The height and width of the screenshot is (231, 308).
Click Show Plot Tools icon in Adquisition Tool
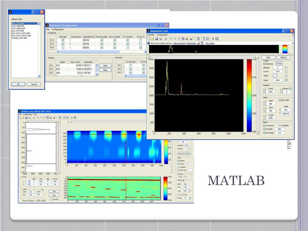point(217,39)
